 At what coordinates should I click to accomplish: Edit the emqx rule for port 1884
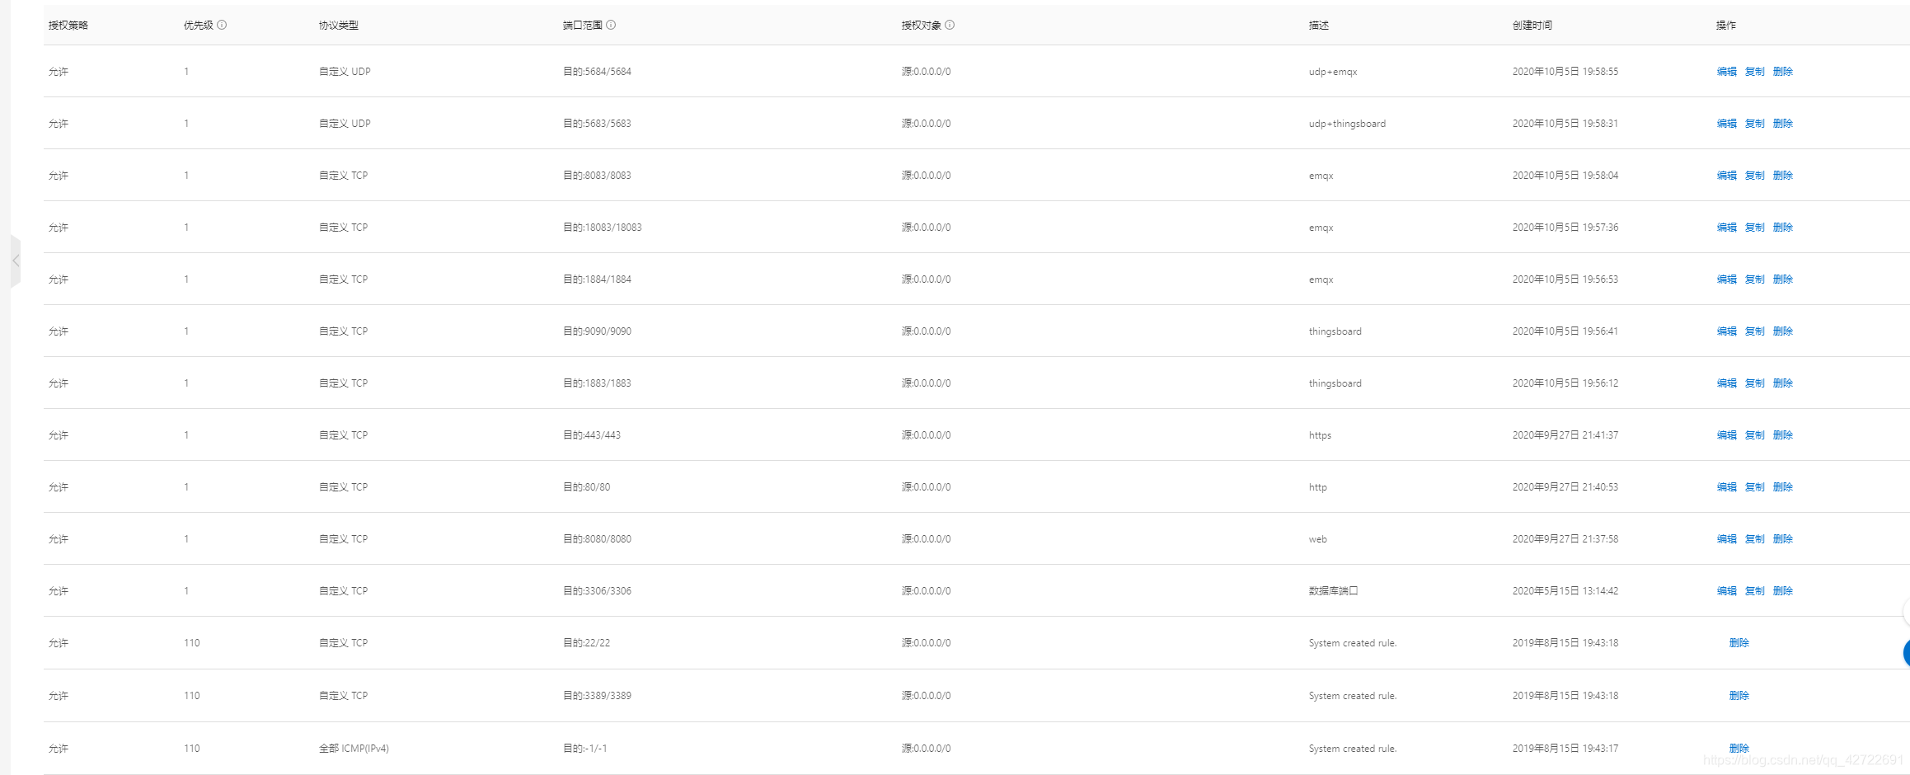click(x=1726, y=279)
